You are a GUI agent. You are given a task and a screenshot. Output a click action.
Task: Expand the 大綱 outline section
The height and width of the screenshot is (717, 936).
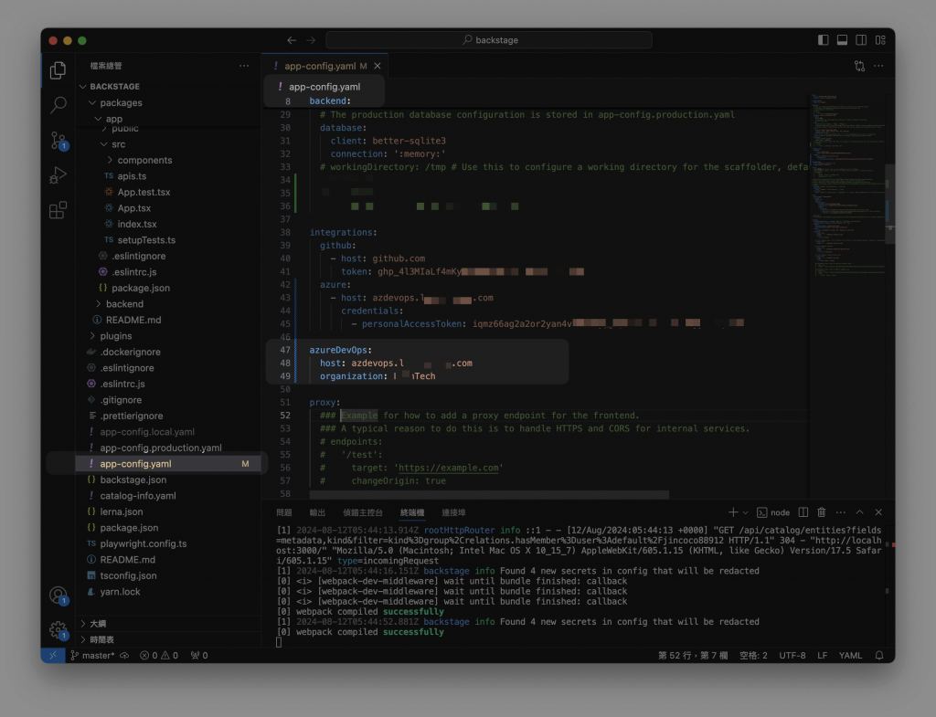(x=98, y=623)
